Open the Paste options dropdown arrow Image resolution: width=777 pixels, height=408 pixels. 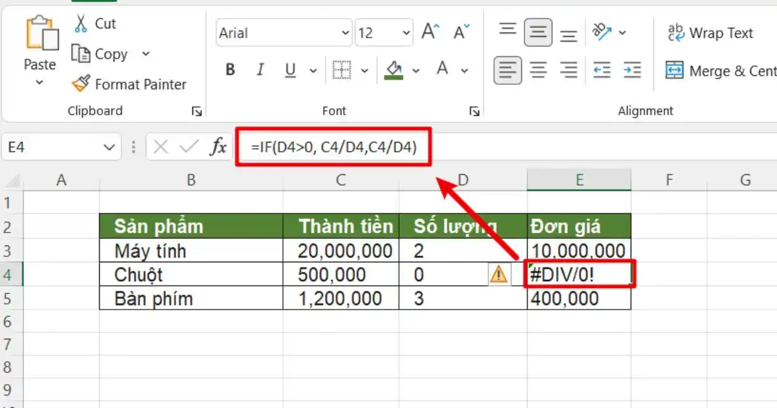[39, 83]
